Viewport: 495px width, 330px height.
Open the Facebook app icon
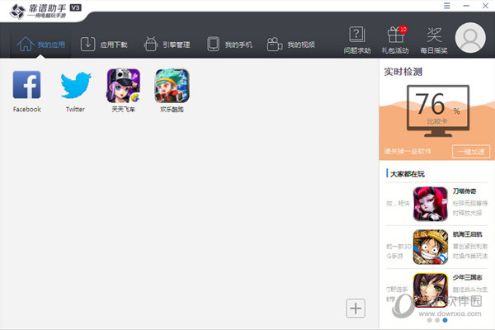(x=26, y=85)
